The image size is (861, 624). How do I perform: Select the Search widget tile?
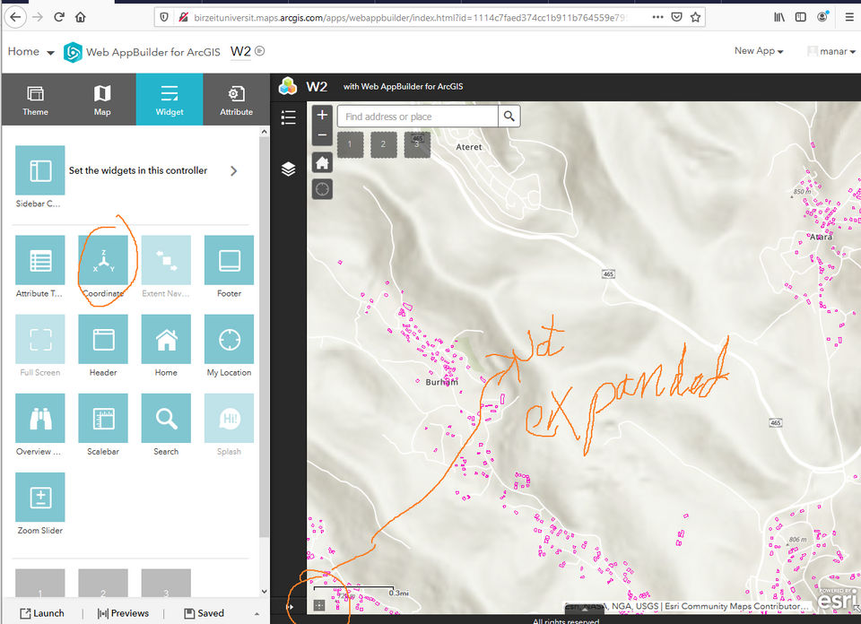(166, 418)
